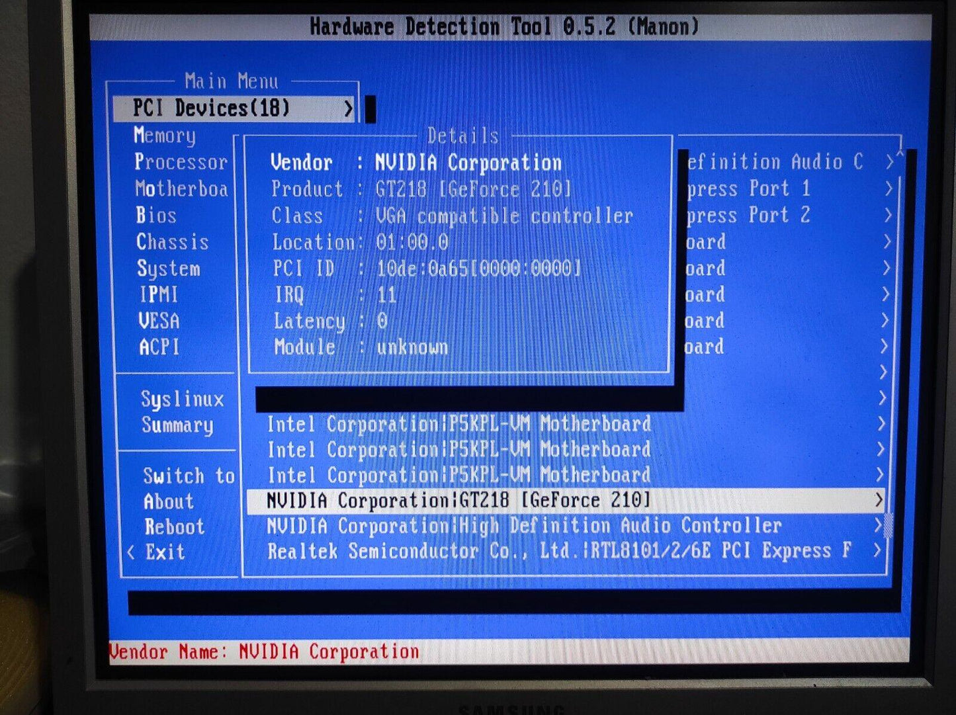The image size is (956, 715).
Task: Open the Memory menu entry
Action: 165,136
